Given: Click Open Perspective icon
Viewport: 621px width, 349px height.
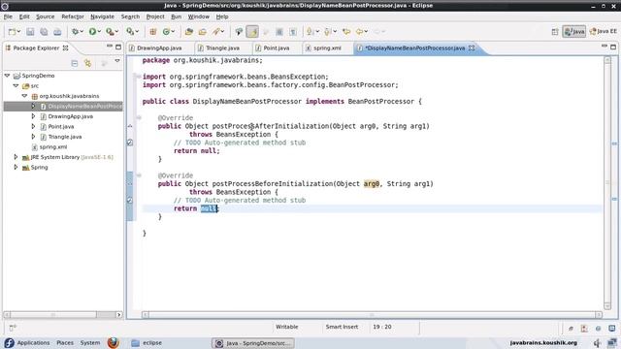Looking at the screenshot, I should pyautogui.click(x=555, y=32).
